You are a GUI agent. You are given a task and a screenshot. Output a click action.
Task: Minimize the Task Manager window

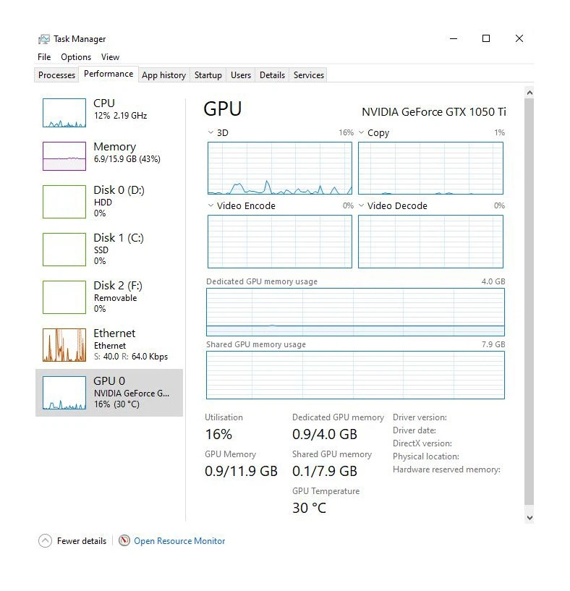[454, 38]
